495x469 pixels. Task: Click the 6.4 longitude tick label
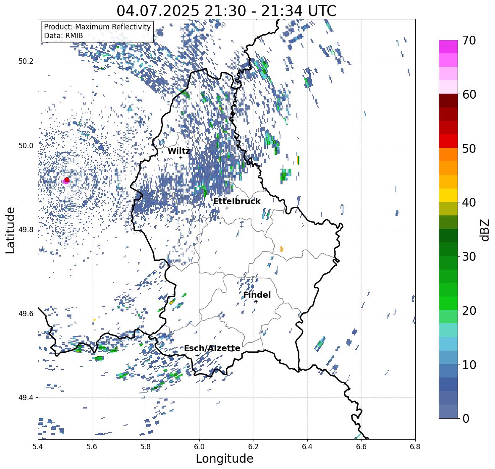[307, 446]
